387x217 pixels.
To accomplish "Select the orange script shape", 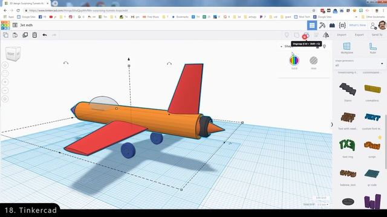I will (372, 145).
